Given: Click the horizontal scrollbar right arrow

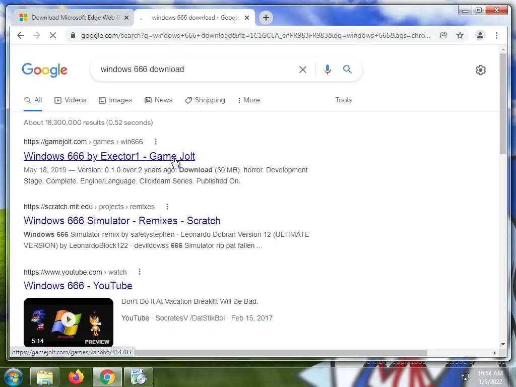Looking at the screenshot, I should [x=495, y=353].
